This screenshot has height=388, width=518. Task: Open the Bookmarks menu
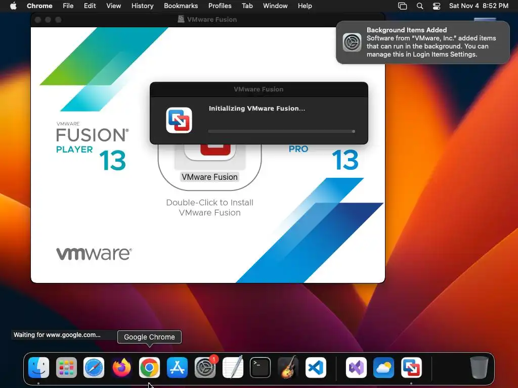[181, 6]
